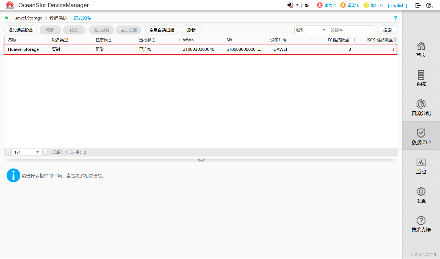Focus the 关键字 keyword input
The width and height of the screenshot is (440, 259).
pos(352,30)
